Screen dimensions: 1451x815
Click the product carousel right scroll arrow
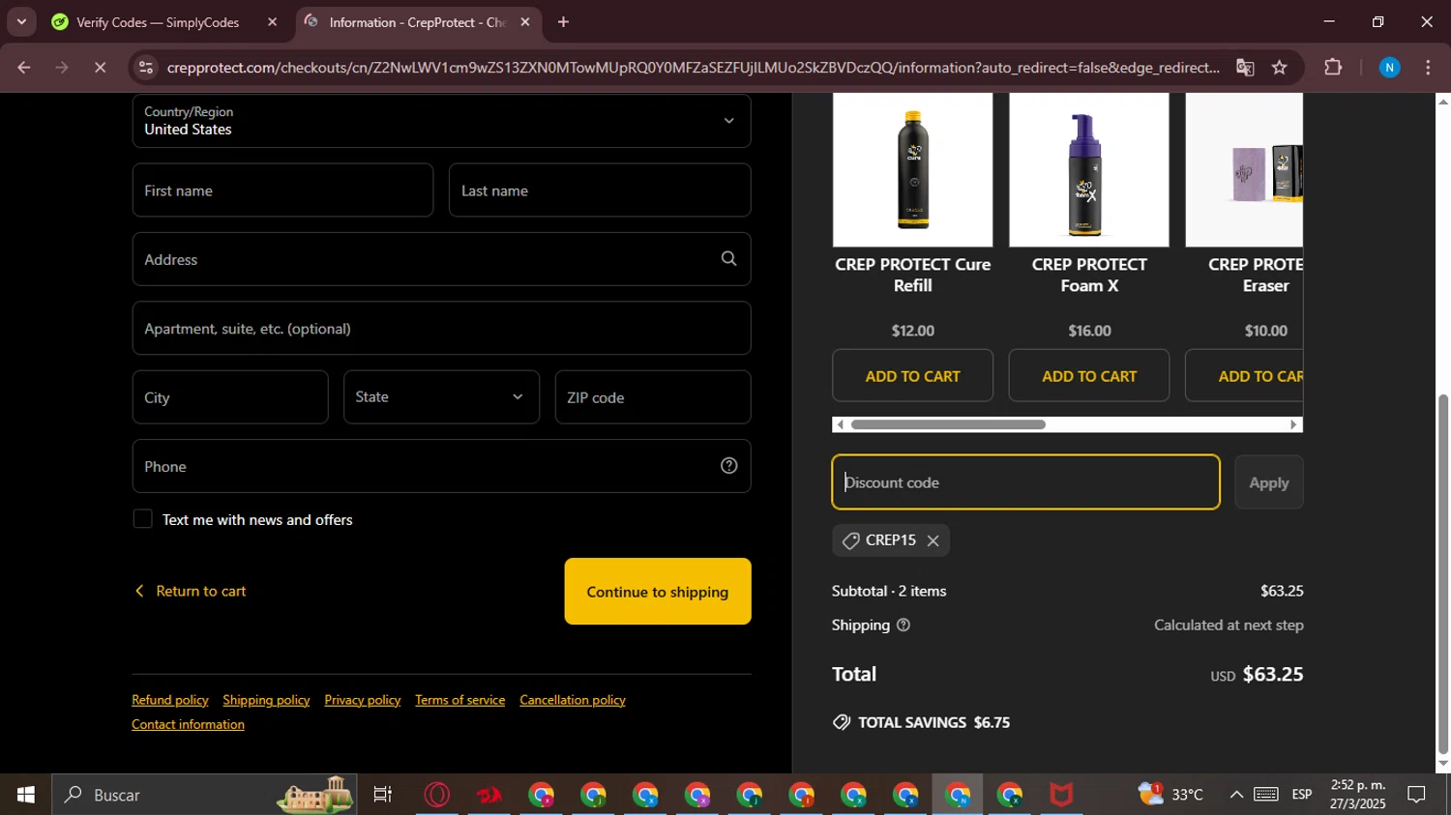pos(1294,424)
